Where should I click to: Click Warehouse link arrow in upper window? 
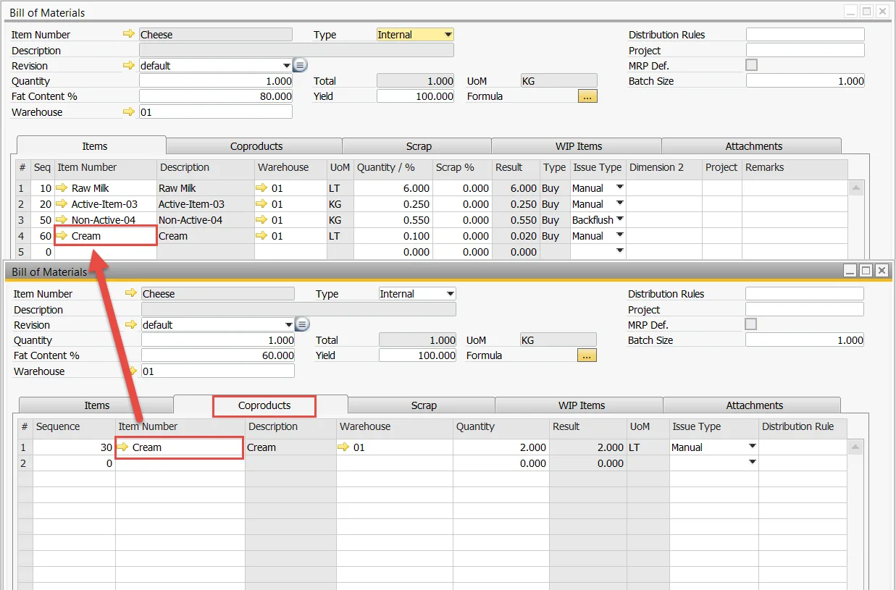click(129, 111)
